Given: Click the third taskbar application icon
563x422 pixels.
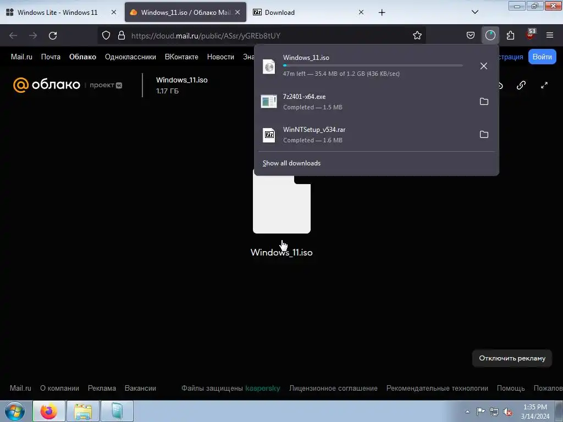Looking at the screenshot, I should pyautogui.click(x=117, y=411).
